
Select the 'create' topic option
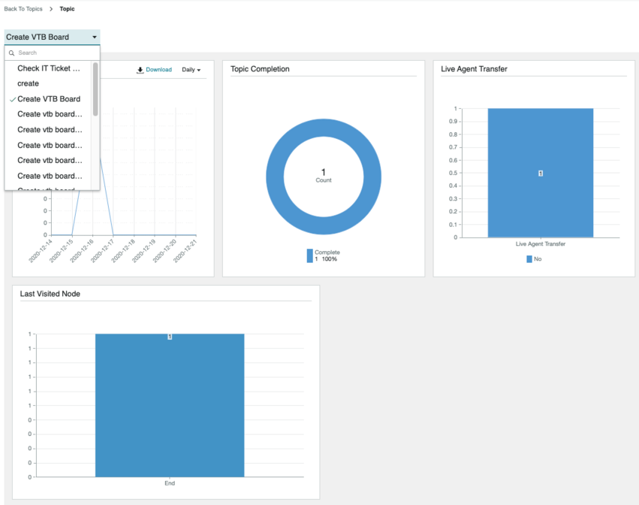[49, 83]
